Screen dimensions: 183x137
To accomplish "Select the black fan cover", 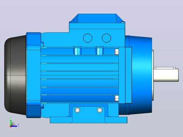I will coord(15,75).
